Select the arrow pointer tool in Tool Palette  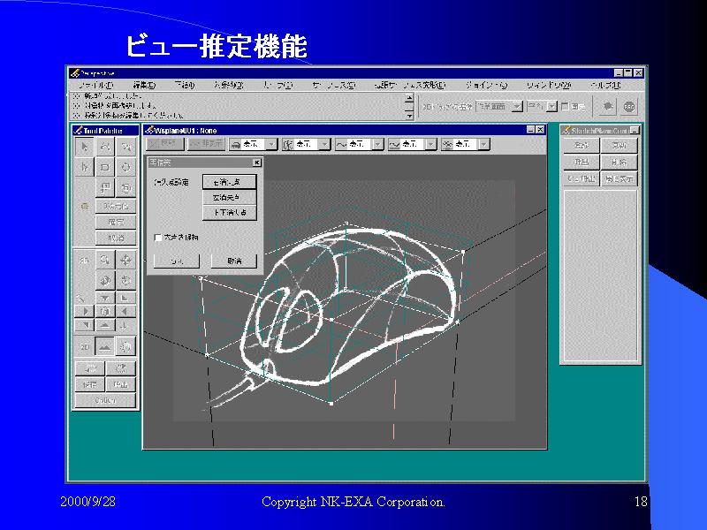point(85,147)
